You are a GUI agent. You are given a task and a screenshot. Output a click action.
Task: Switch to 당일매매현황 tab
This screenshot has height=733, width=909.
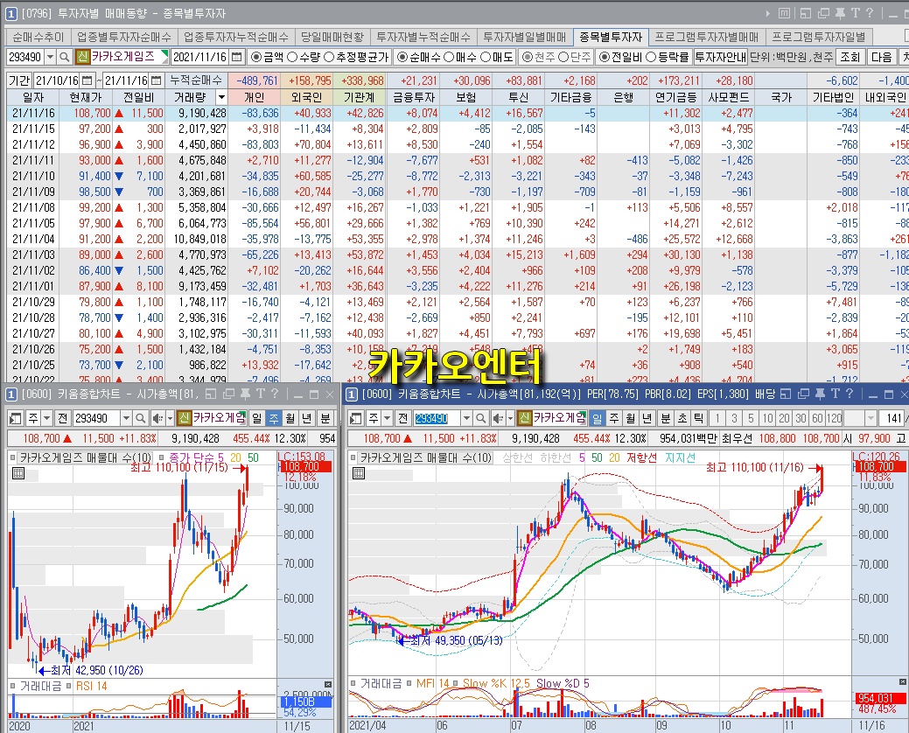[x=332, y=37]
